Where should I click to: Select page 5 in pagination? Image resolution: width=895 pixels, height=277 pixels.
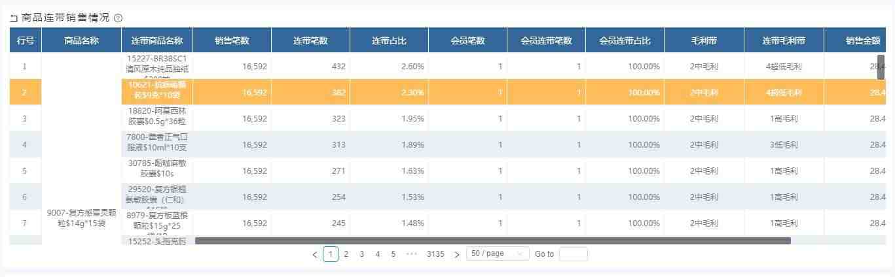tap(393, 254)
